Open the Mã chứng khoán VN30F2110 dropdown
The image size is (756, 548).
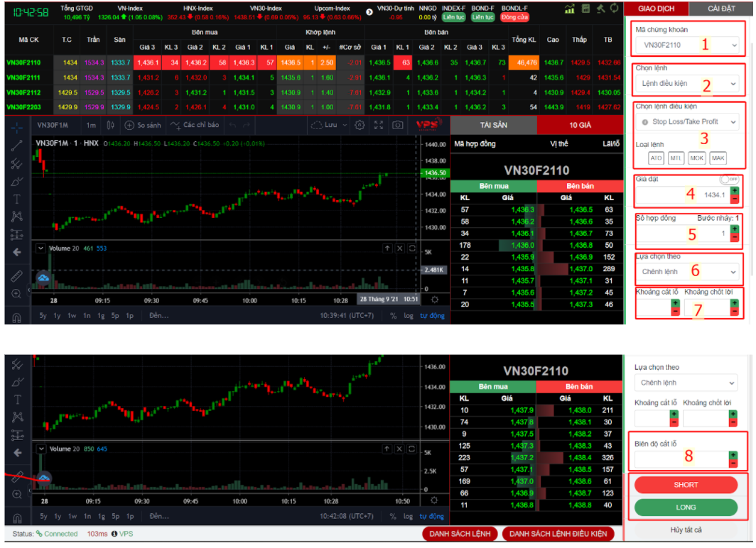686,45
